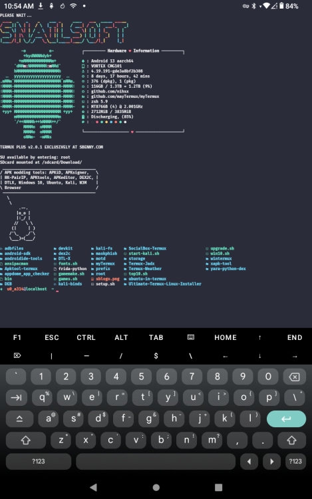The width and height of the screenshot is (312, 499).
Task: Tap the up arrow extra key
Action: pyautogui.click(x=260, y=337)
